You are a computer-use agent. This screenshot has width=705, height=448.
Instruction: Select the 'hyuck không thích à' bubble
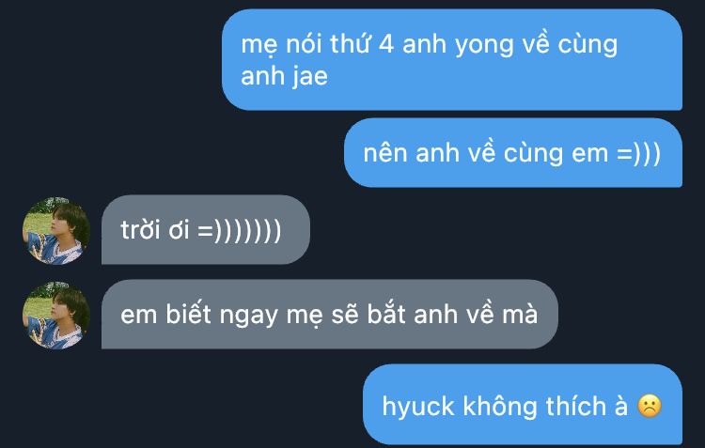(x=523, y=405)
